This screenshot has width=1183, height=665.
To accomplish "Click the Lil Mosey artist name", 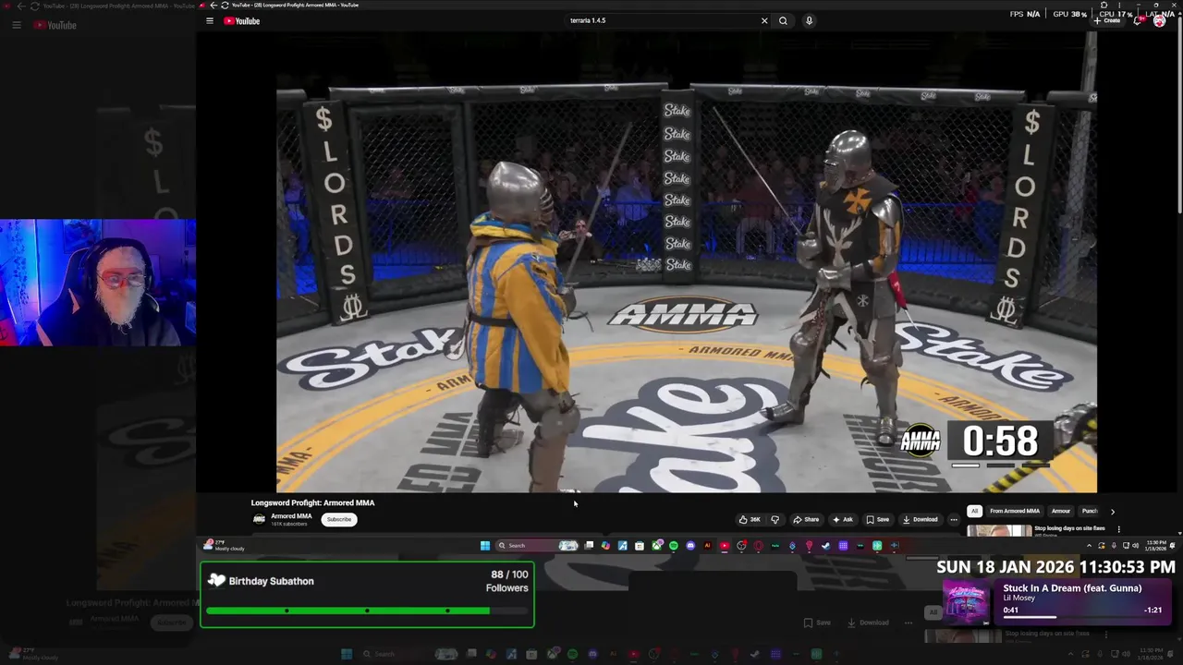I will [x=1018, y=598].
